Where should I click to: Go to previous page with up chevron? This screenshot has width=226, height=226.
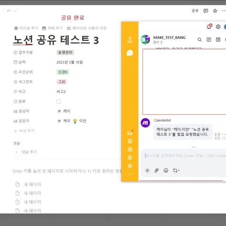click(x=9, y=11)
